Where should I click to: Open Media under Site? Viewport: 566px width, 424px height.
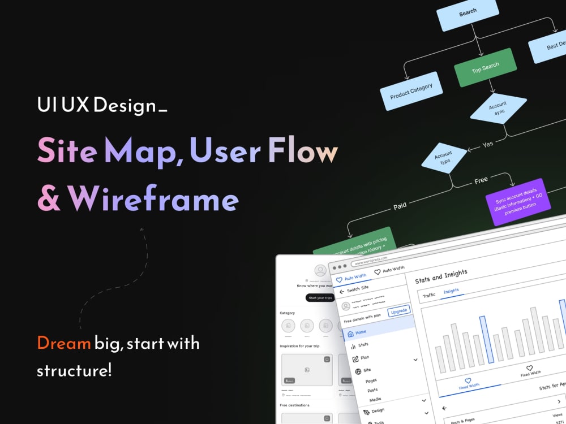[x=375, y=400]
